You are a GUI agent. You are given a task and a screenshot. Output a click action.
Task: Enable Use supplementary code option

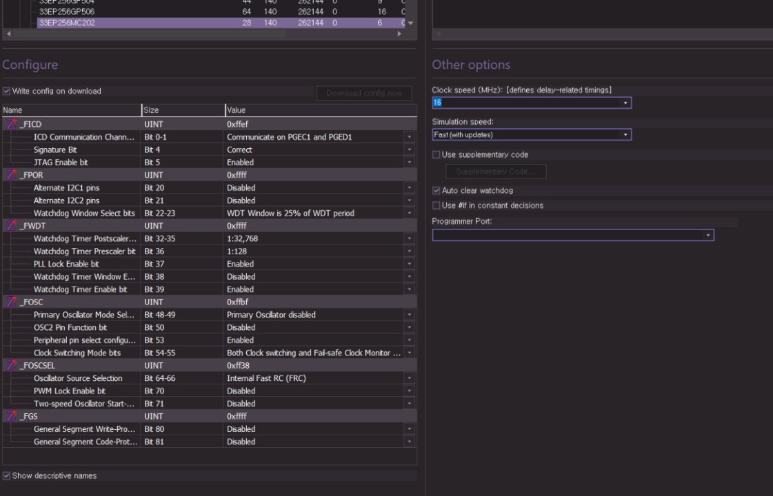click(436, 155)
